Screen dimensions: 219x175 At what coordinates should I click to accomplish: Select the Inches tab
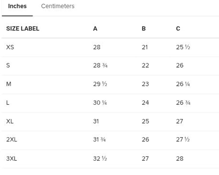(17, 6)
